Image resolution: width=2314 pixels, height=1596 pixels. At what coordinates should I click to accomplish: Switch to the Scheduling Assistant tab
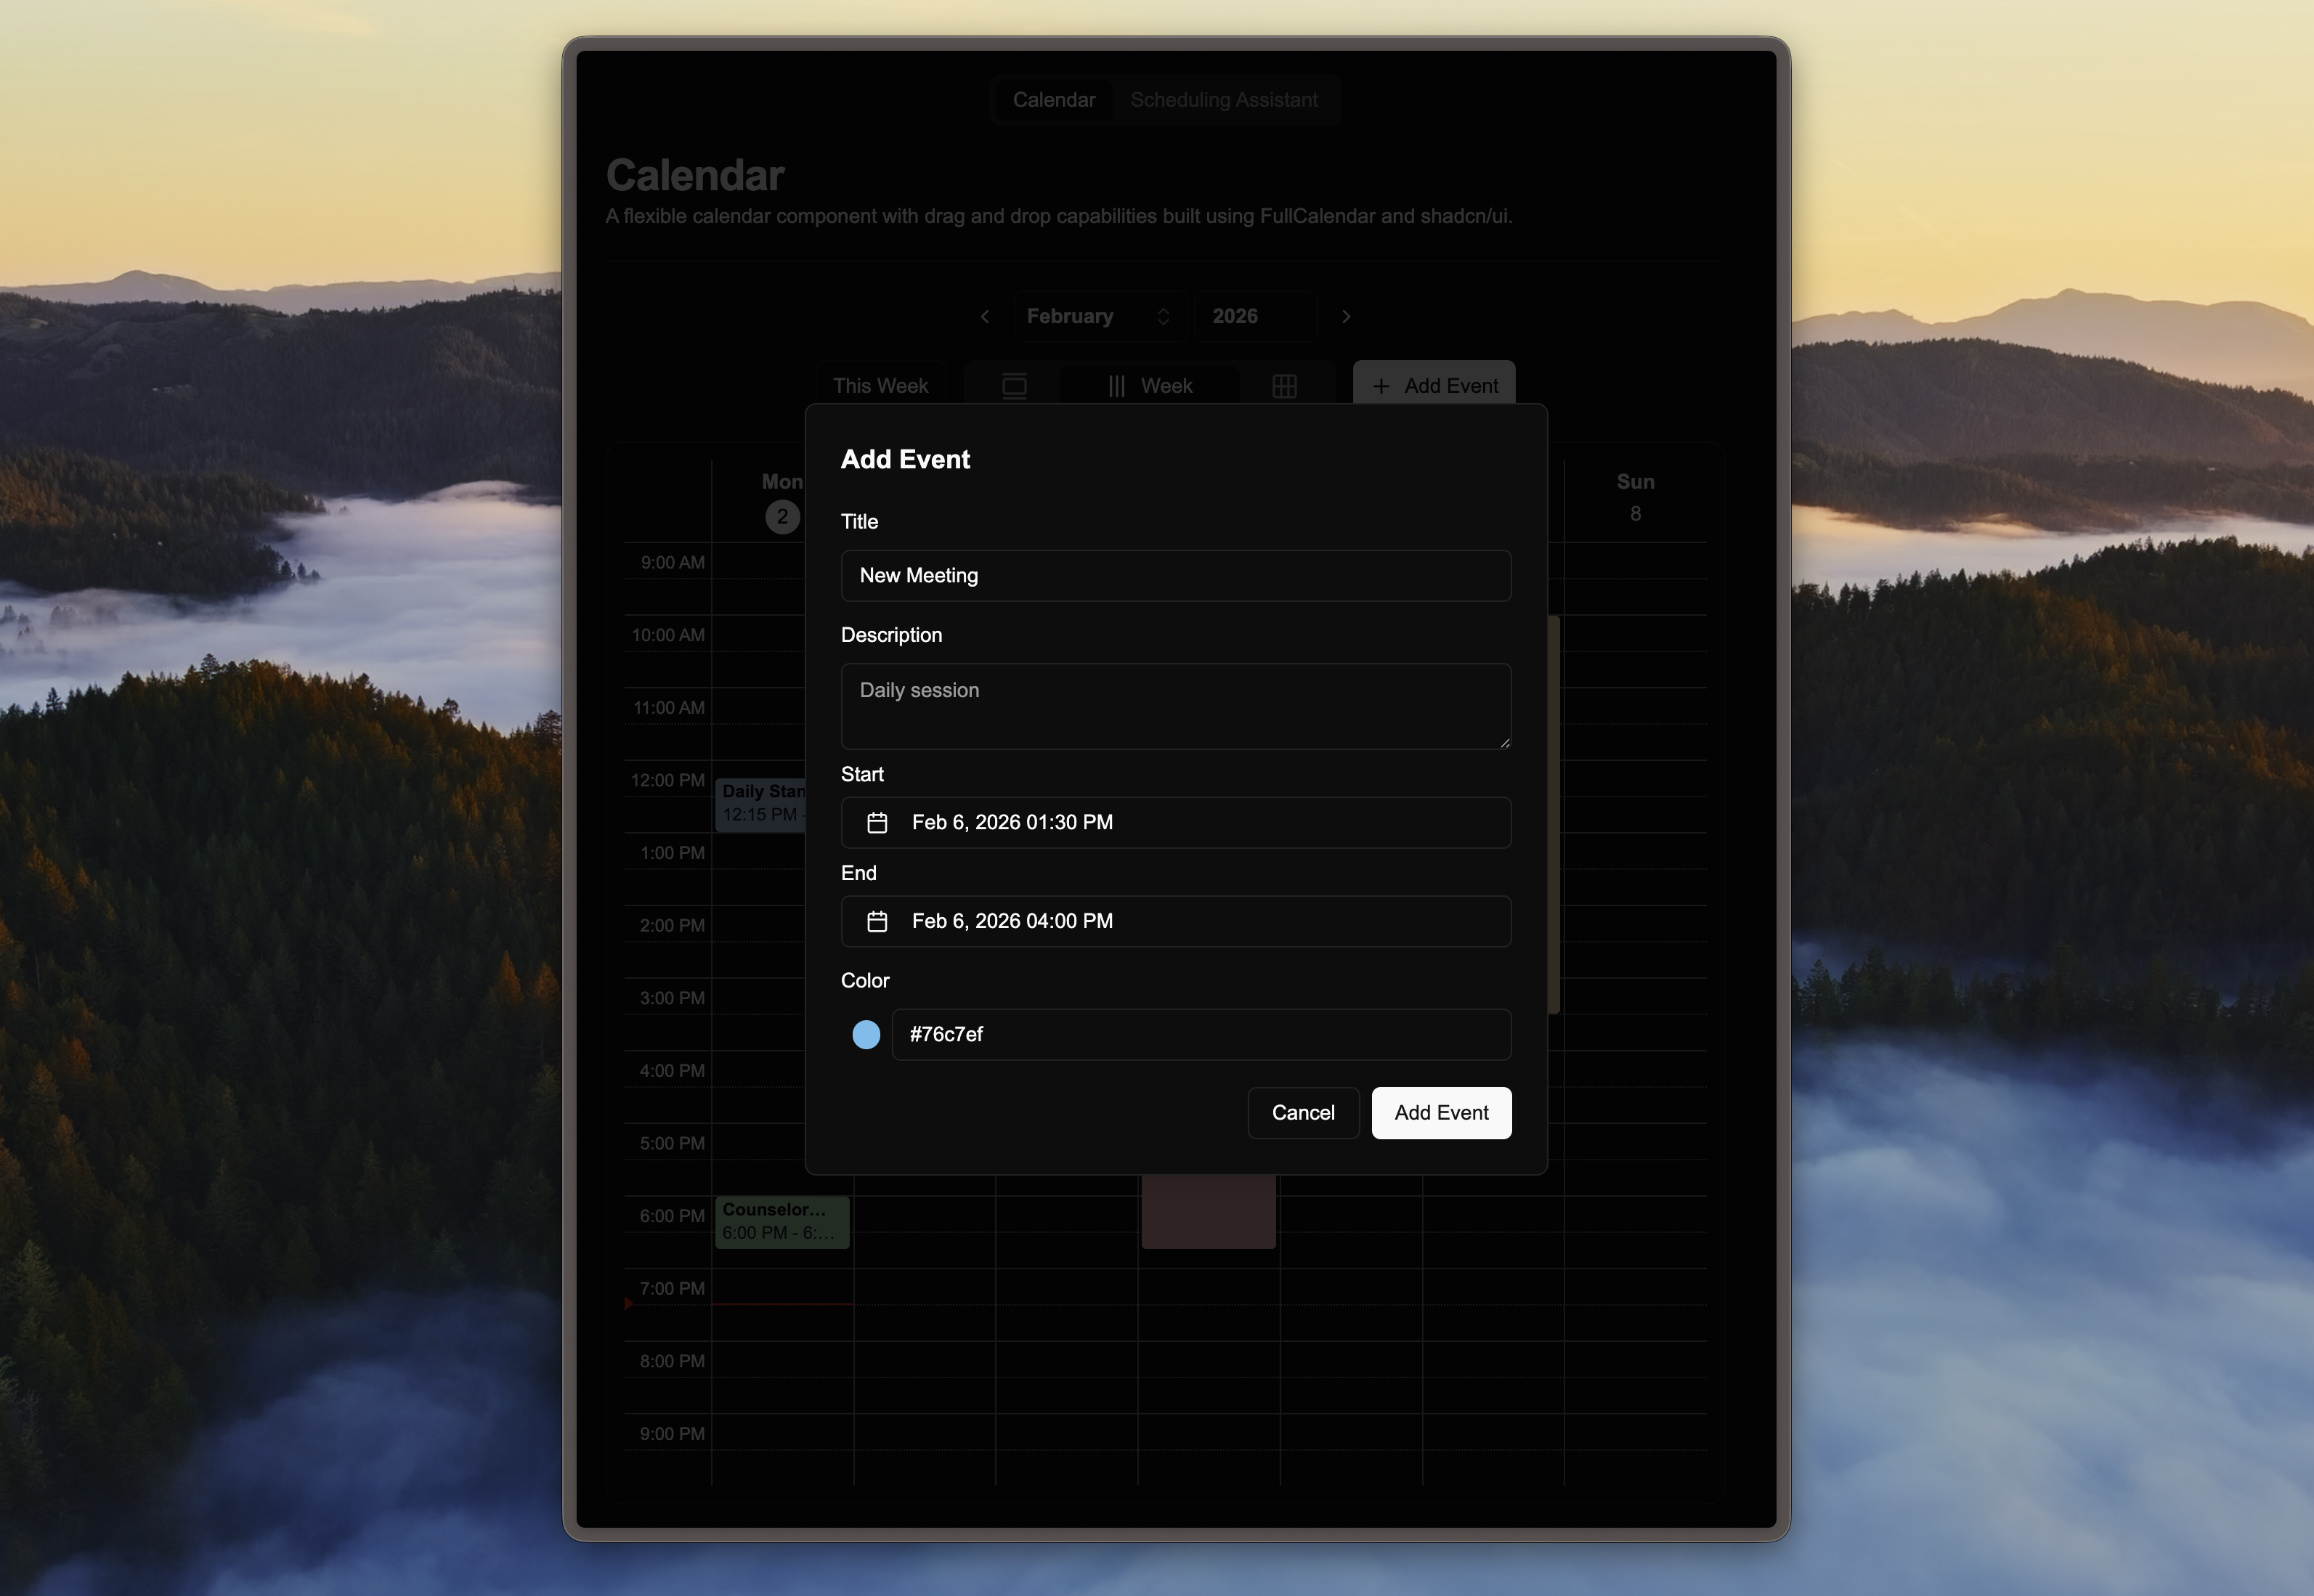1224,99
